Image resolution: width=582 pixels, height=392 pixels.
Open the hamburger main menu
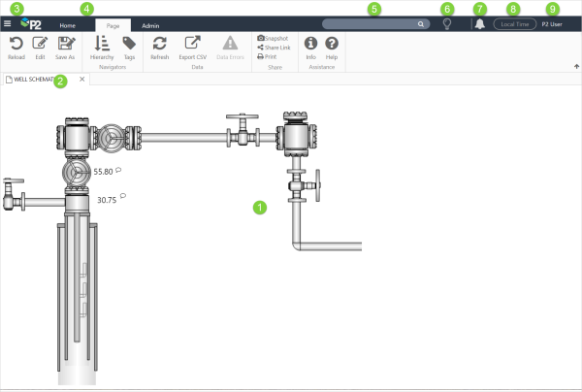tap(8, 23)
